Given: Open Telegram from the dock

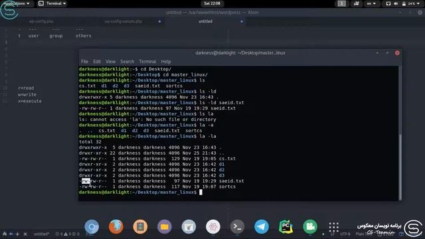Looking at the screenshot, I should point(262,226).
